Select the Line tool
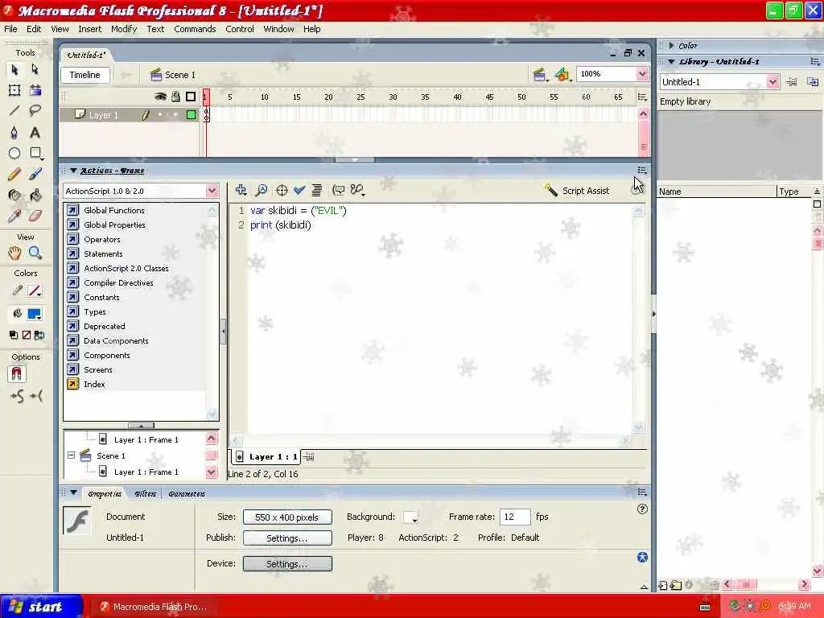Viewport: 824px width, 618px height. 14,111
